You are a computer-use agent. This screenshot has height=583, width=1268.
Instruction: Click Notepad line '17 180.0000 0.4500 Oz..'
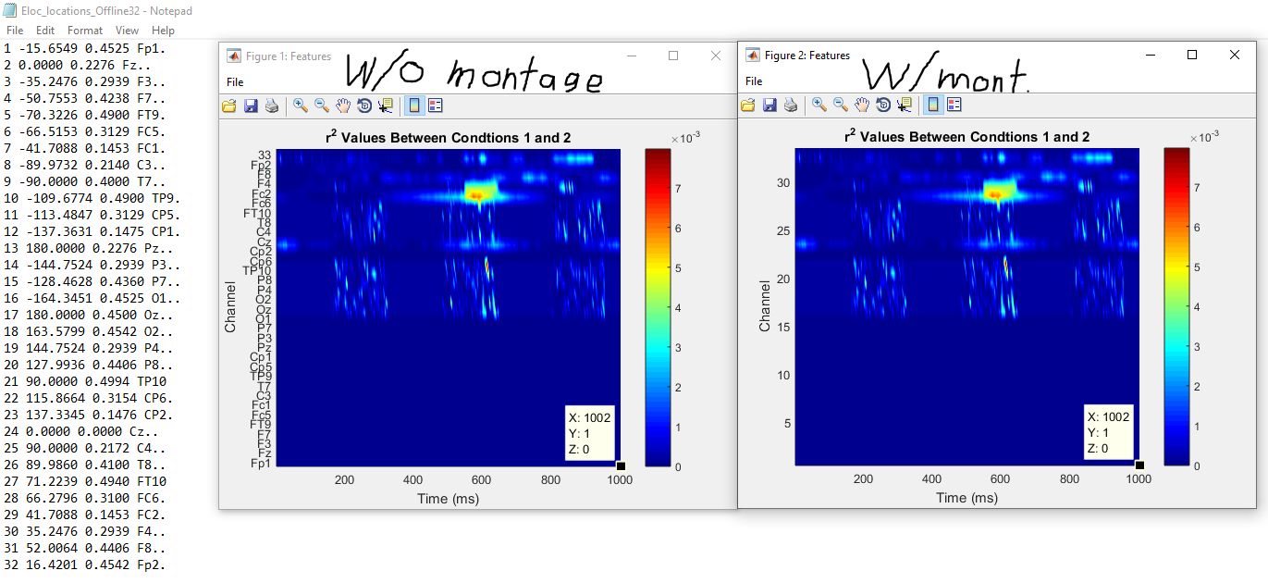[92, 315]
